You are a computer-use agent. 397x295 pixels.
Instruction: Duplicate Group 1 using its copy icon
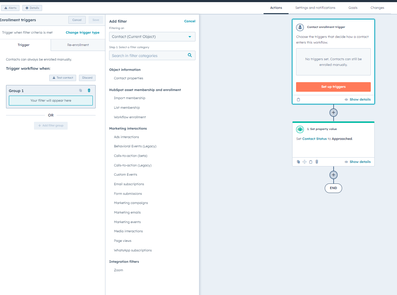point(81,90)
